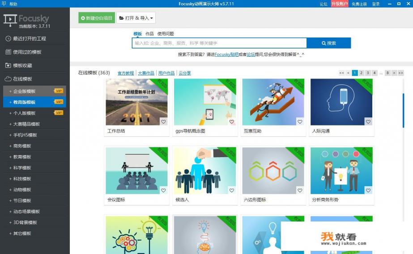
Task: Jump to last page with >> button
Action: coord(400,73)
